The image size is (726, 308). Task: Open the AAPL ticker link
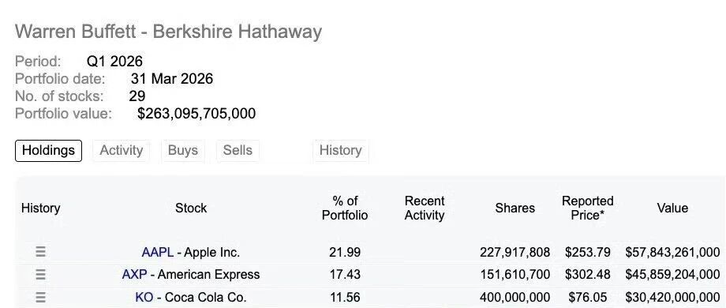coord(157,253)
